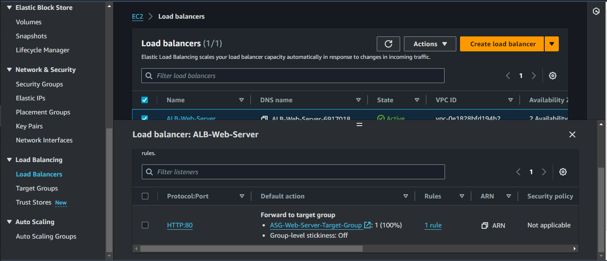The image size is (607, 261).
Task: Open Placement Groups in sidebar
Action: (43, 112)
